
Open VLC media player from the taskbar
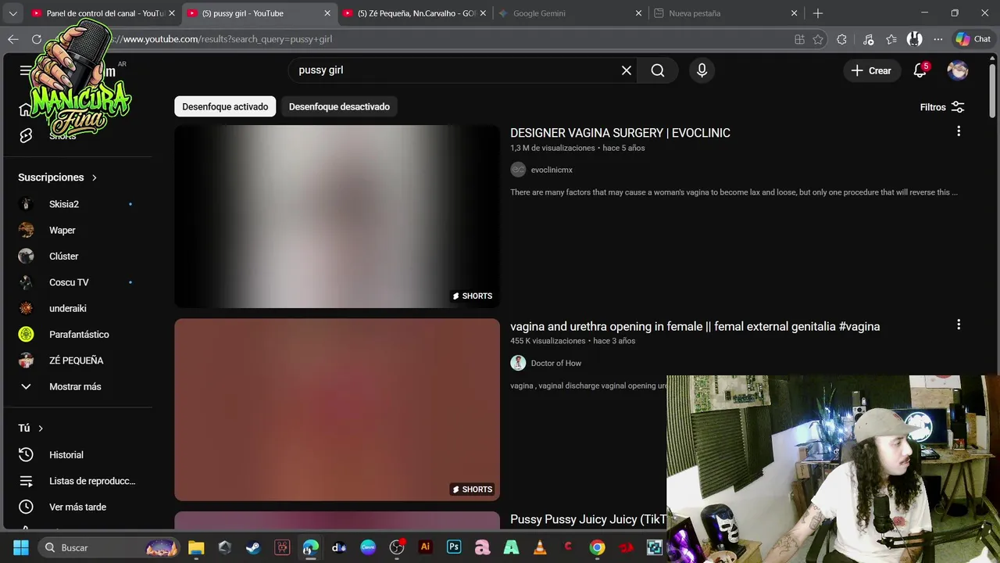point(540,547)
